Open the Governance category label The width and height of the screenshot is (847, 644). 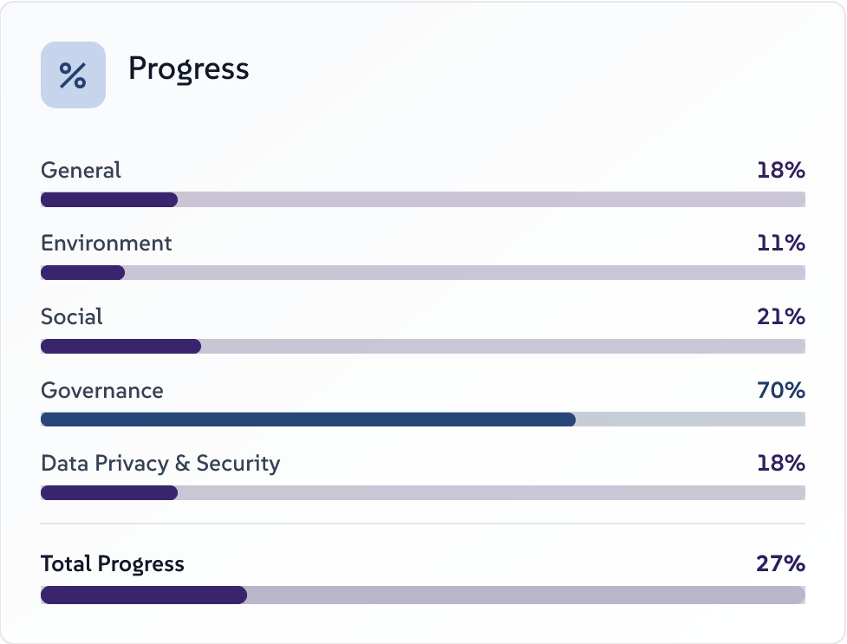tap(102, 391)
